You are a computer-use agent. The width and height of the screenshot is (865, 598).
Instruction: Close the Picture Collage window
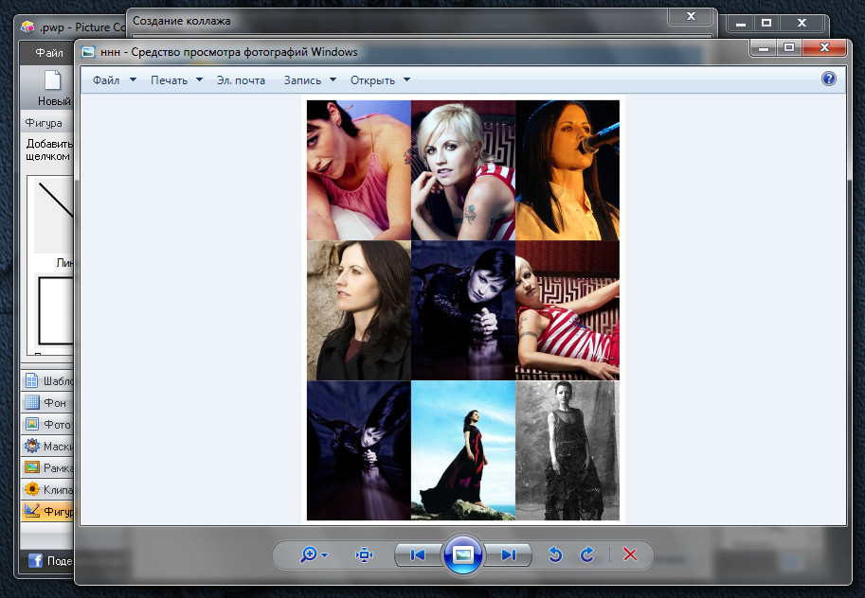802,23
